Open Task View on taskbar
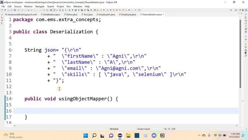The width and height of the screenshot is (248, 140). (x=102, y=136)
